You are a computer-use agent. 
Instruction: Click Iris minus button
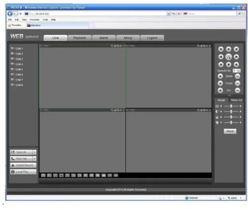(237, 90)
